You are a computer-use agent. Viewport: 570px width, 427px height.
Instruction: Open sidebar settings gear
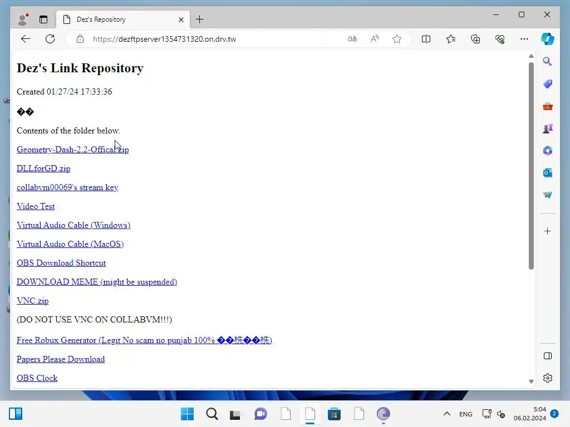click(x=548, y=378)
